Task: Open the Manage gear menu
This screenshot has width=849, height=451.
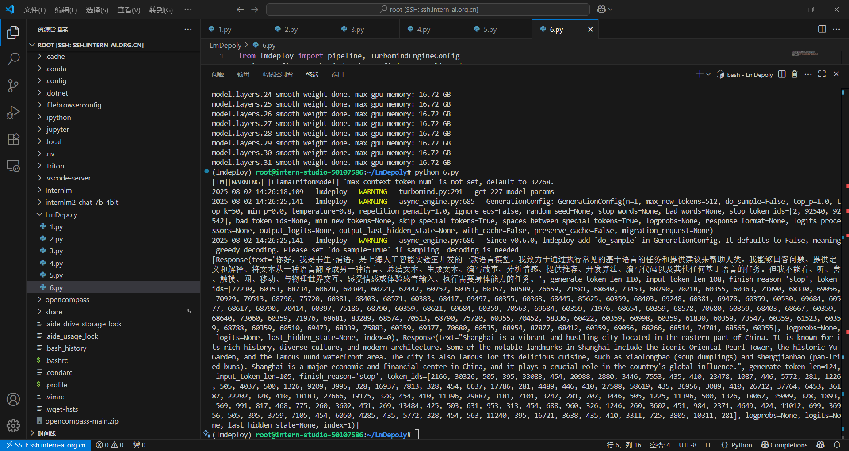Action: click(13, 425)
